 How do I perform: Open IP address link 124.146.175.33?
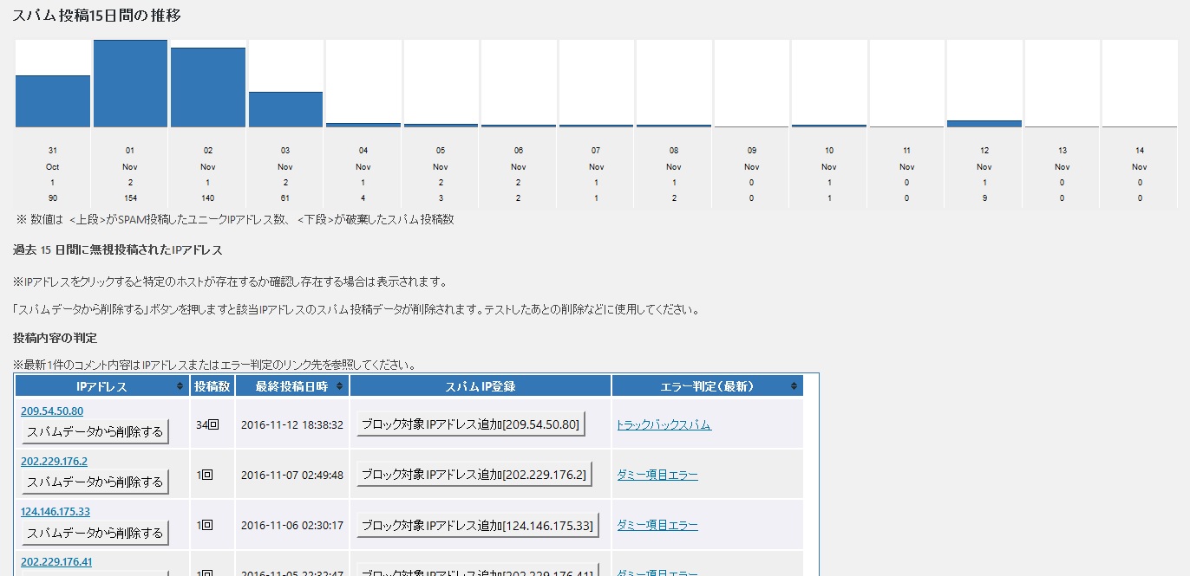pos(56,512)
